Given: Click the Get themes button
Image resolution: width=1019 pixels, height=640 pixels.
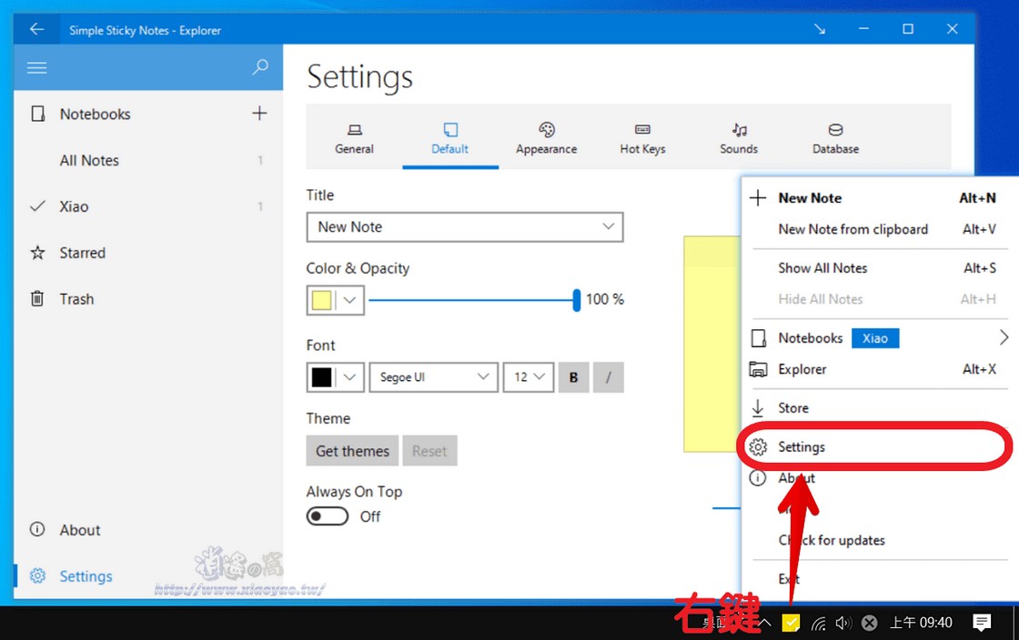Looking at the screenshot, I should tap(352, 451).
